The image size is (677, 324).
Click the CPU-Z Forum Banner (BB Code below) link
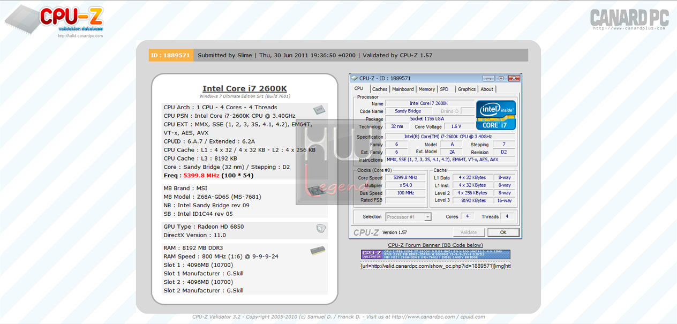coord(435,245)
